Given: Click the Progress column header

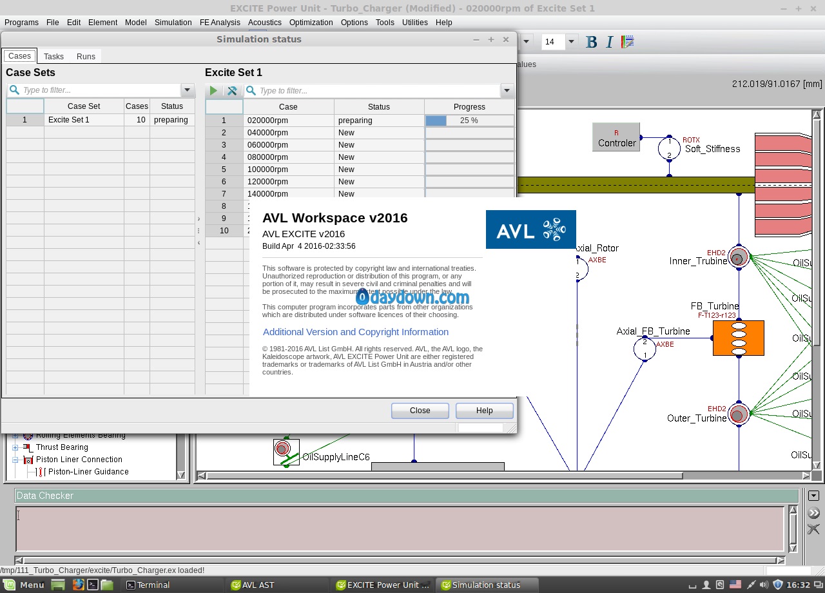Looking at the screenshot, I should point(469,107).
